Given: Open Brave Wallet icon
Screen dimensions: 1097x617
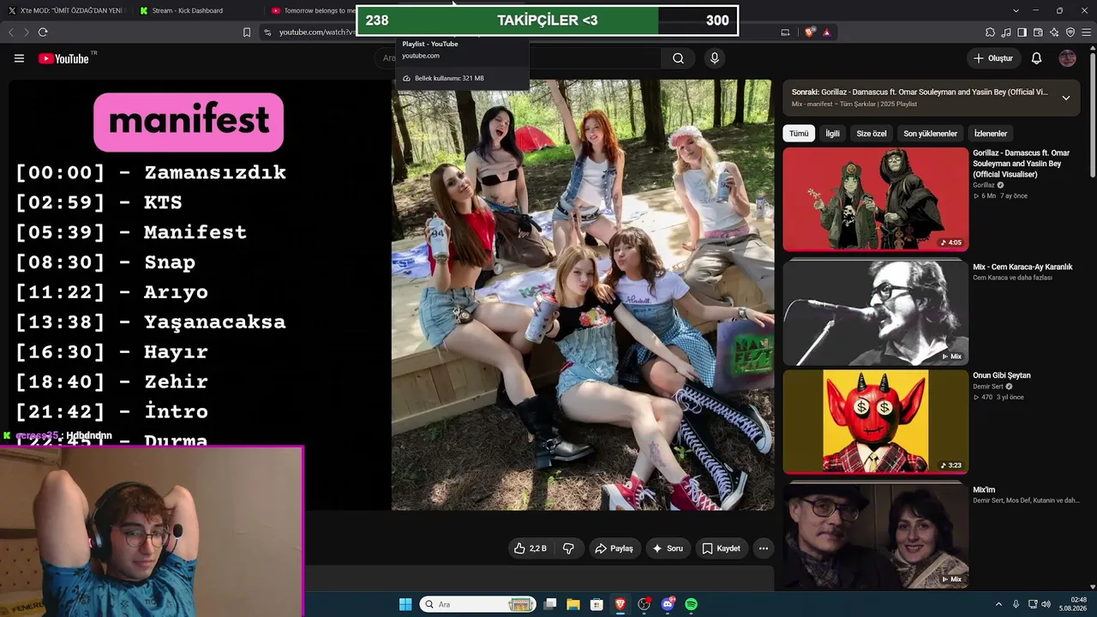Looking at the screenshot, I should pyautogui.click(x=1038, y=33).
